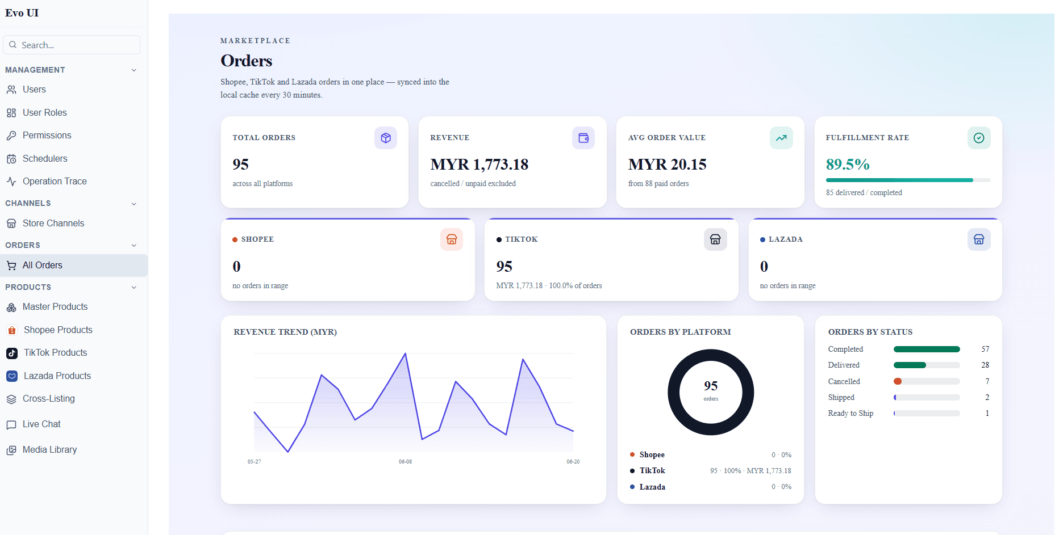Image resolution: width=1055 pixels, height=535 pixels.
Task: Click the Avg Order Value trending icon
Action: click(x=781, y=138)
